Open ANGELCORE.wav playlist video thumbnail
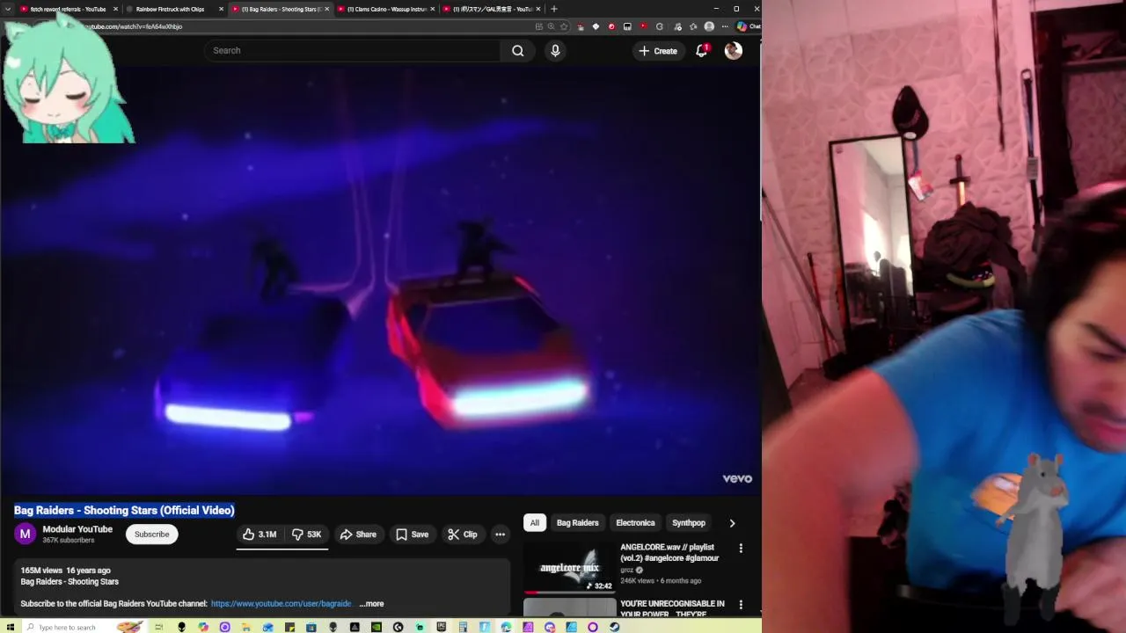This screenshot has height=633, width=1126. pyautogui.click(x=569, y=567)
